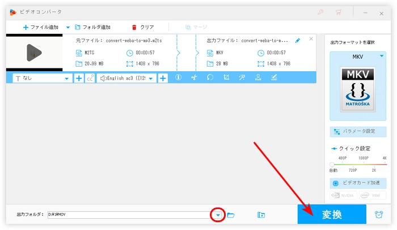Edit output file name with pencil icon
397x230 pixels.
pyautogui.click(x=298, y=41)
